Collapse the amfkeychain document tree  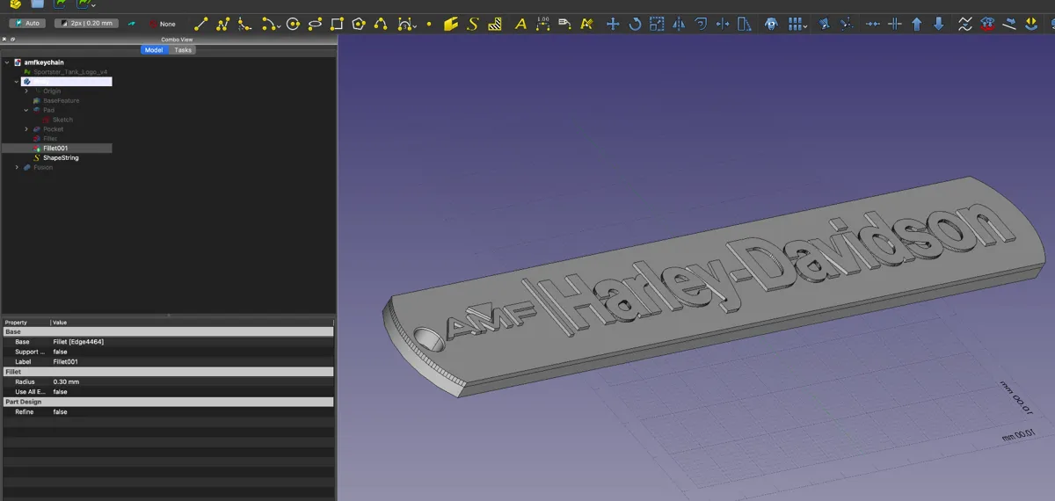[x=7, y=62]
